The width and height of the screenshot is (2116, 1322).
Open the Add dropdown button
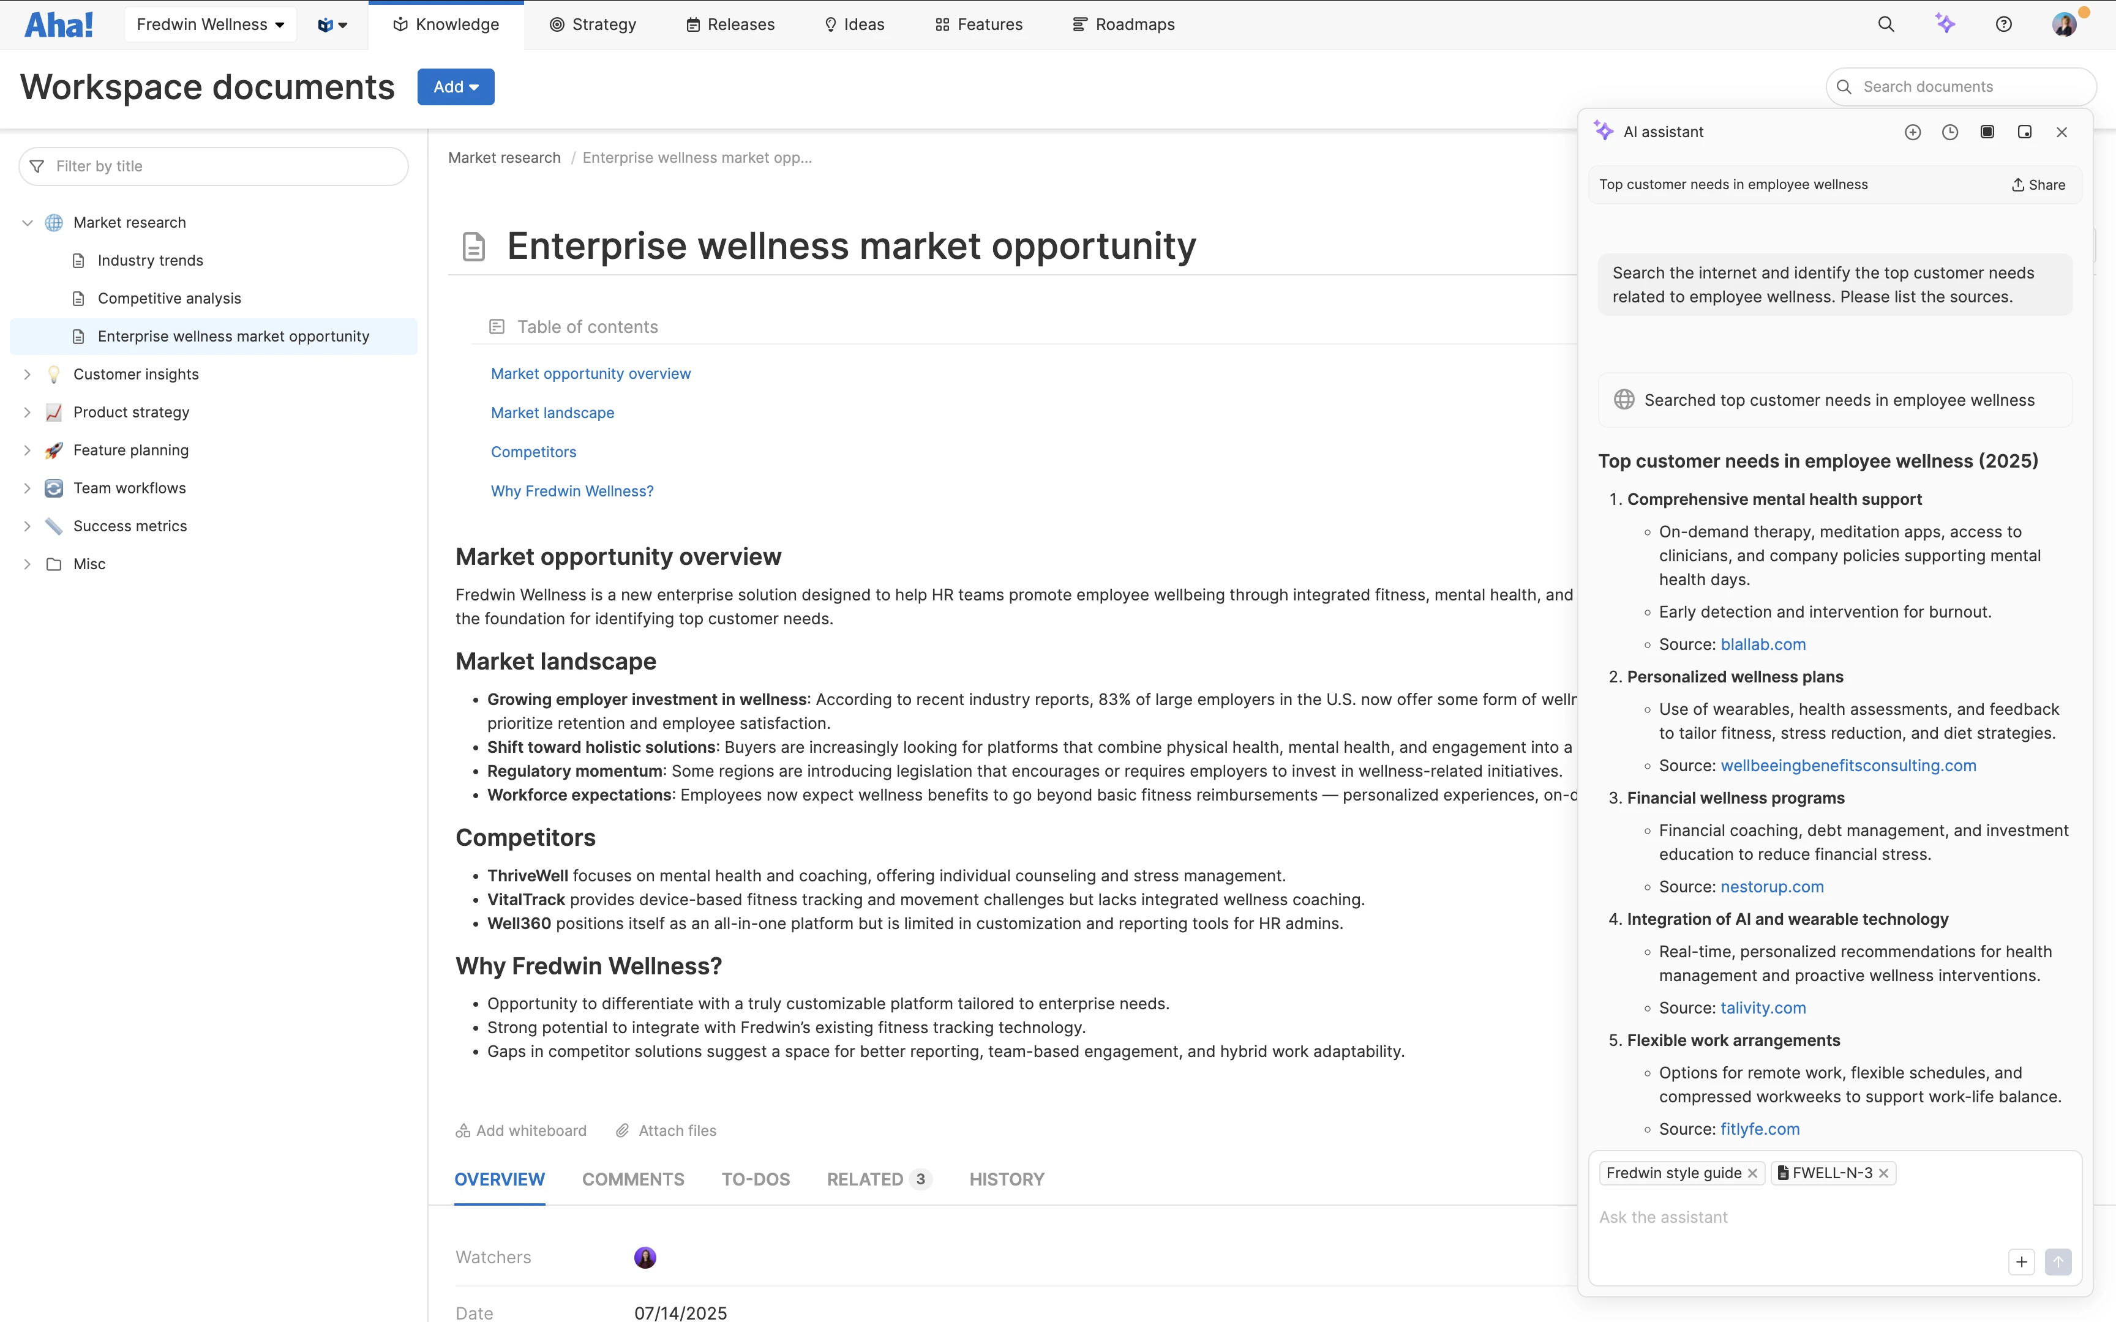(x=456, y=86)
